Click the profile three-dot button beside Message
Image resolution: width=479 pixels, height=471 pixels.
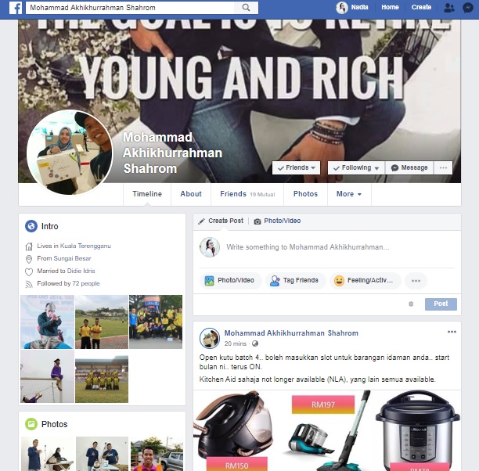[x=443, y=167]
